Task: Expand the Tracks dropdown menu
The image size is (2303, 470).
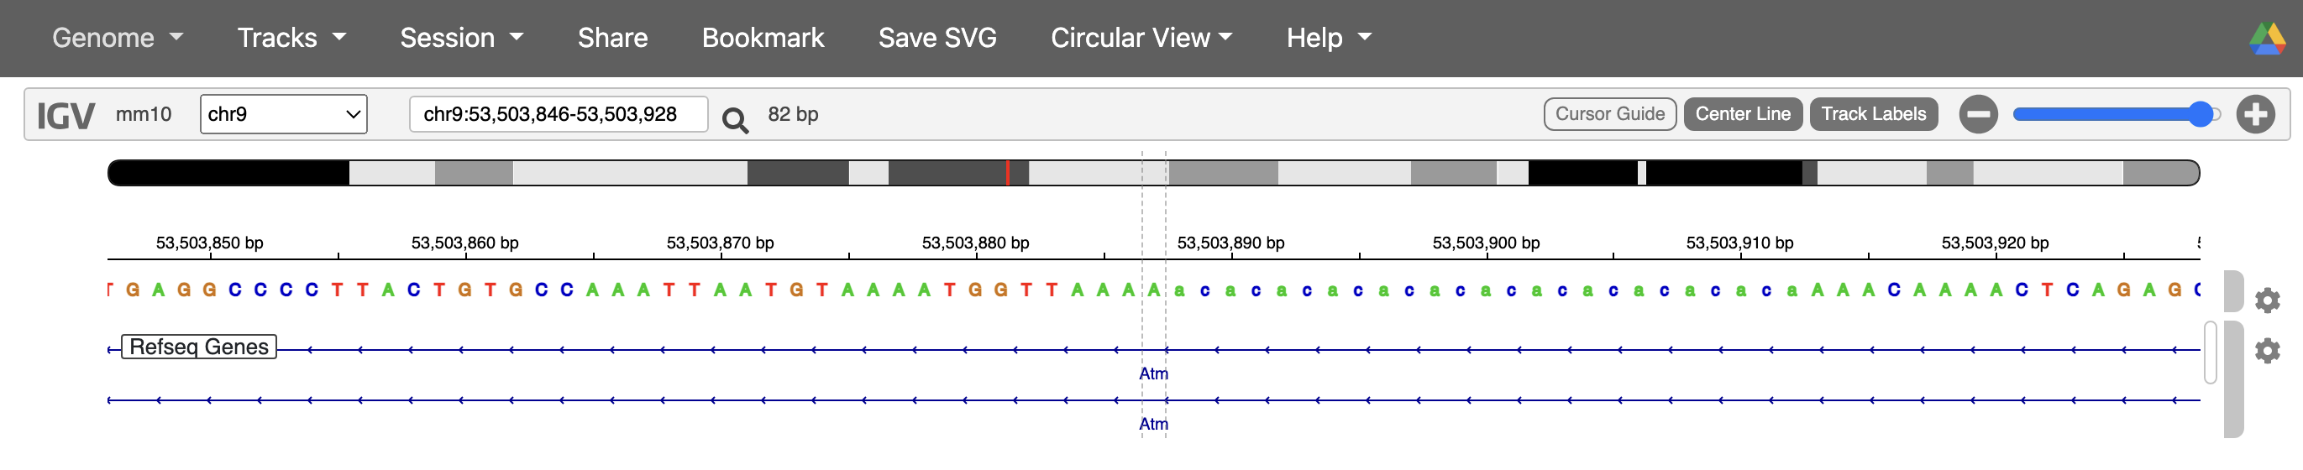Action: point(291,38)
